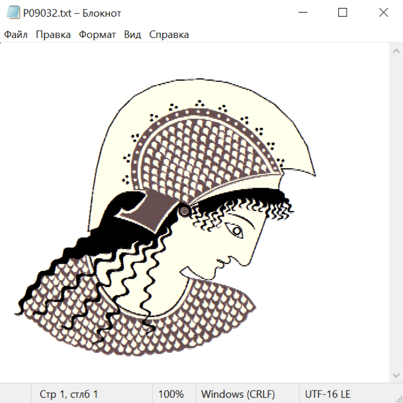Viewport: 403px width, 403px height.
Task: Open the Правка menu
Action: (x=53, y=35)
